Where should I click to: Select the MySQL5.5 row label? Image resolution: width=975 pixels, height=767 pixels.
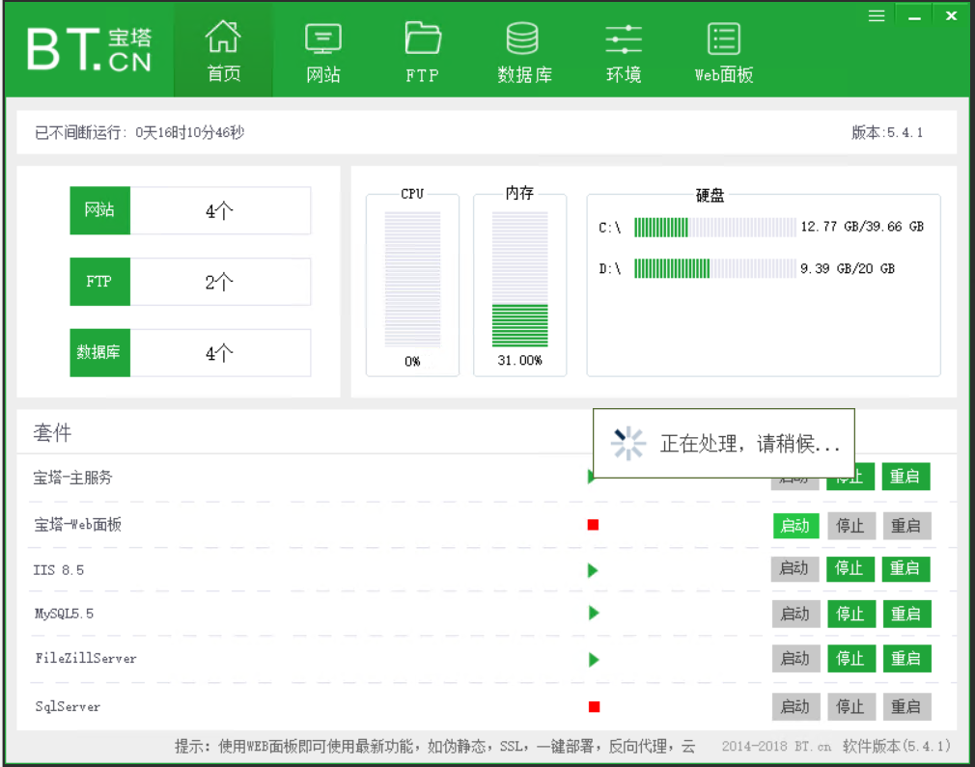click(x=64, y=615)
